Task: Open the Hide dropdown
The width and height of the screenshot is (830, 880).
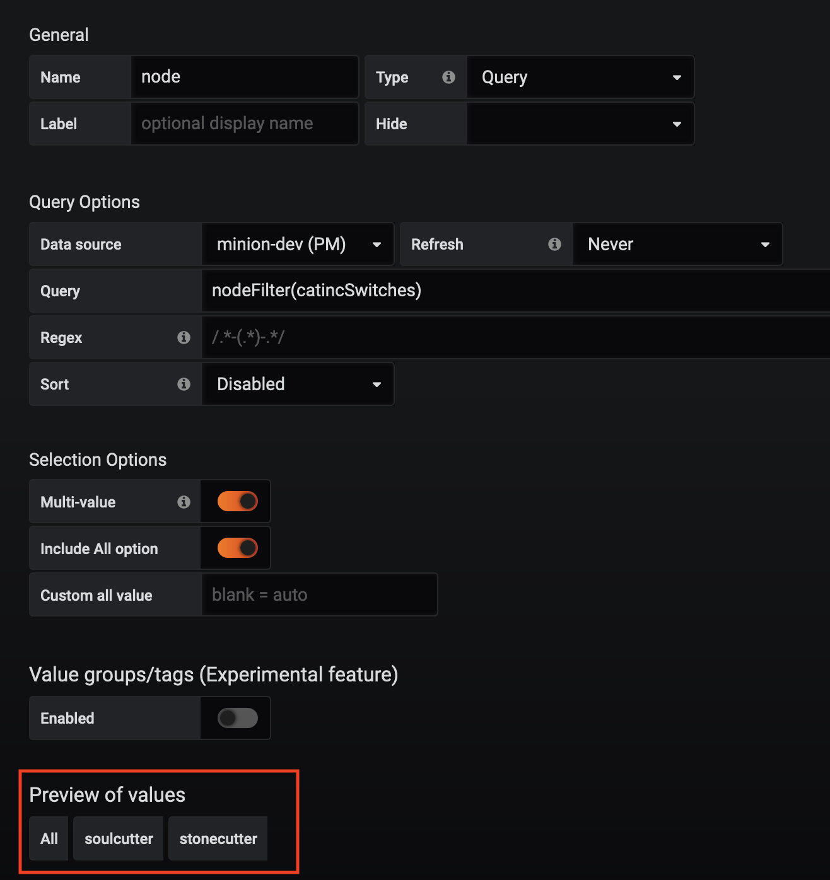Action: pyautogui.click(x=580, y=124)
